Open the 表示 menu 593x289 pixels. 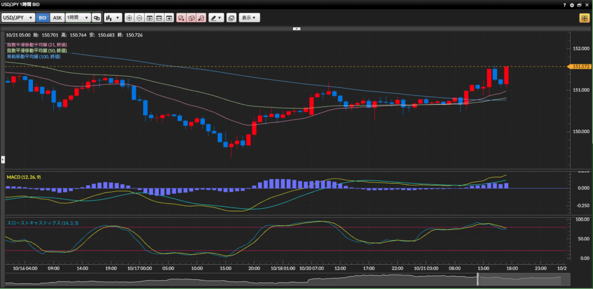click(249, 18)
